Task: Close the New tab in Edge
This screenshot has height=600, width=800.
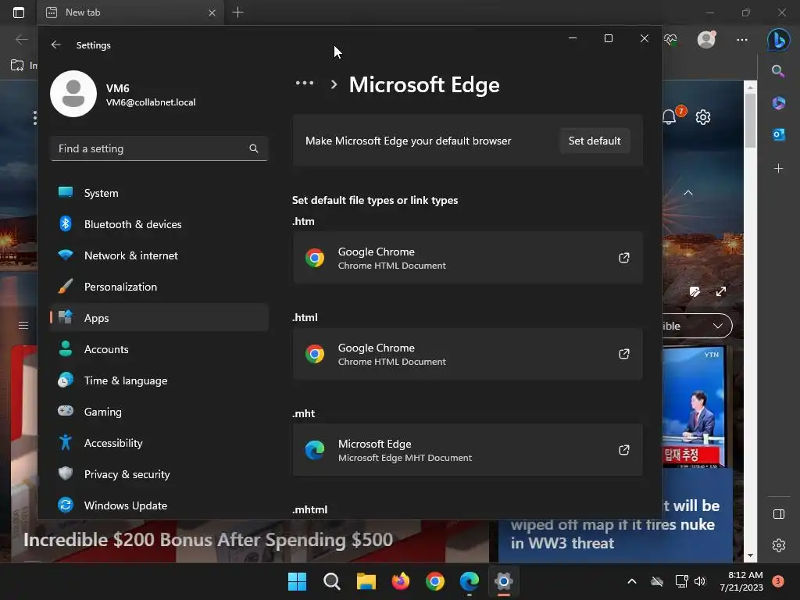Action: click(x=212, y=12)
